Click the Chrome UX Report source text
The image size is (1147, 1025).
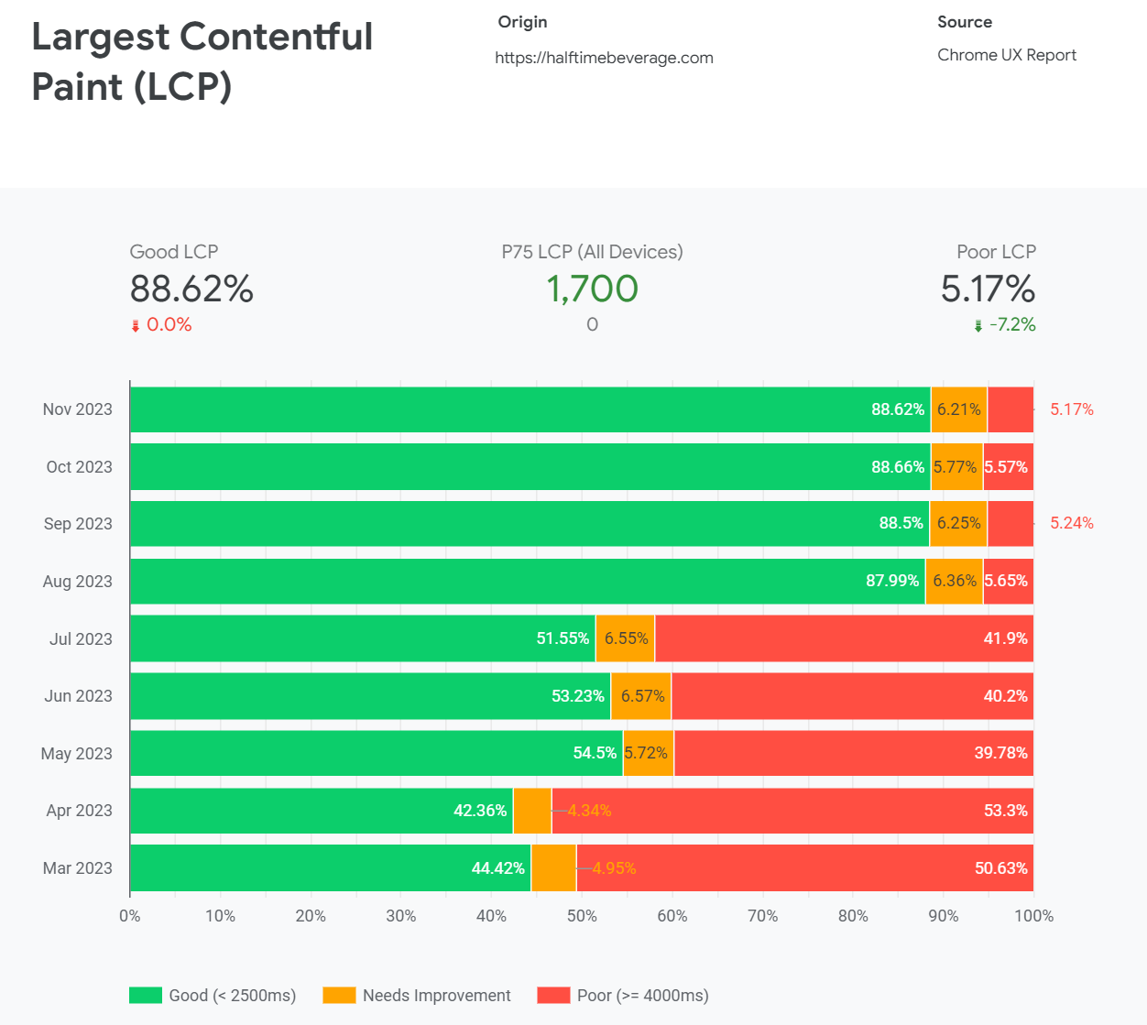1007,55
